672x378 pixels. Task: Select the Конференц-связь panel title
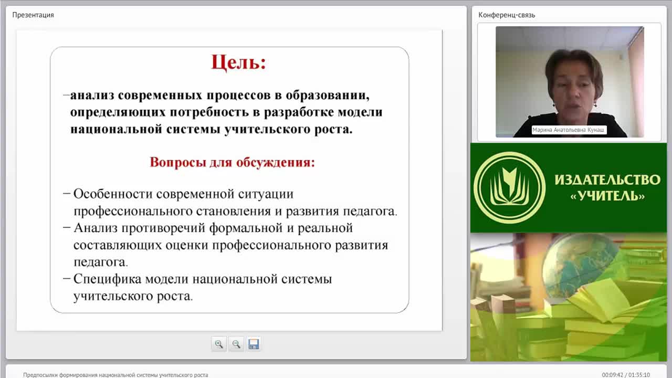click(x=507, y=15)
